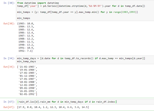Click the min_temps dictionary comprehension line
154x111 pixels.
point(77,12)
